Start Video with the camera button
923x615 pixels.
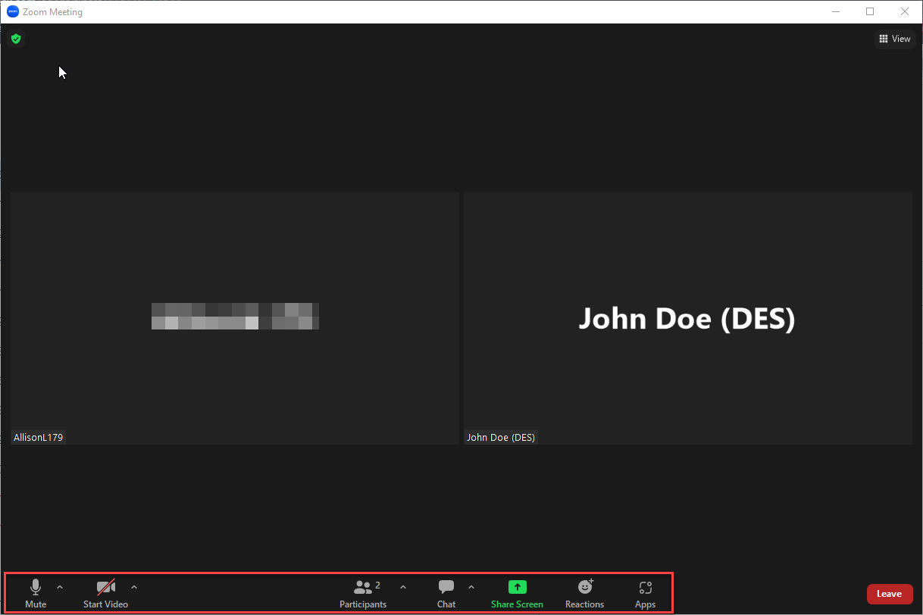pyautogui.click(x=105, y=594)
